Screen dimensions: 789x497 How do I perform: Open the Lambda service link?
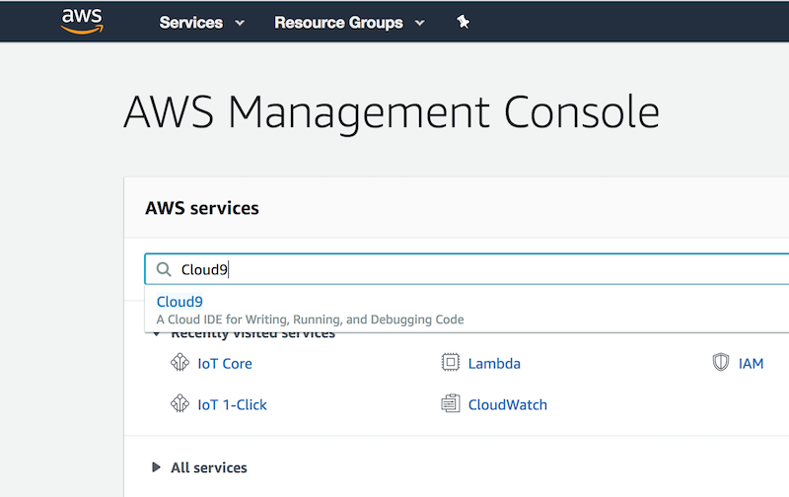[494, 363]
